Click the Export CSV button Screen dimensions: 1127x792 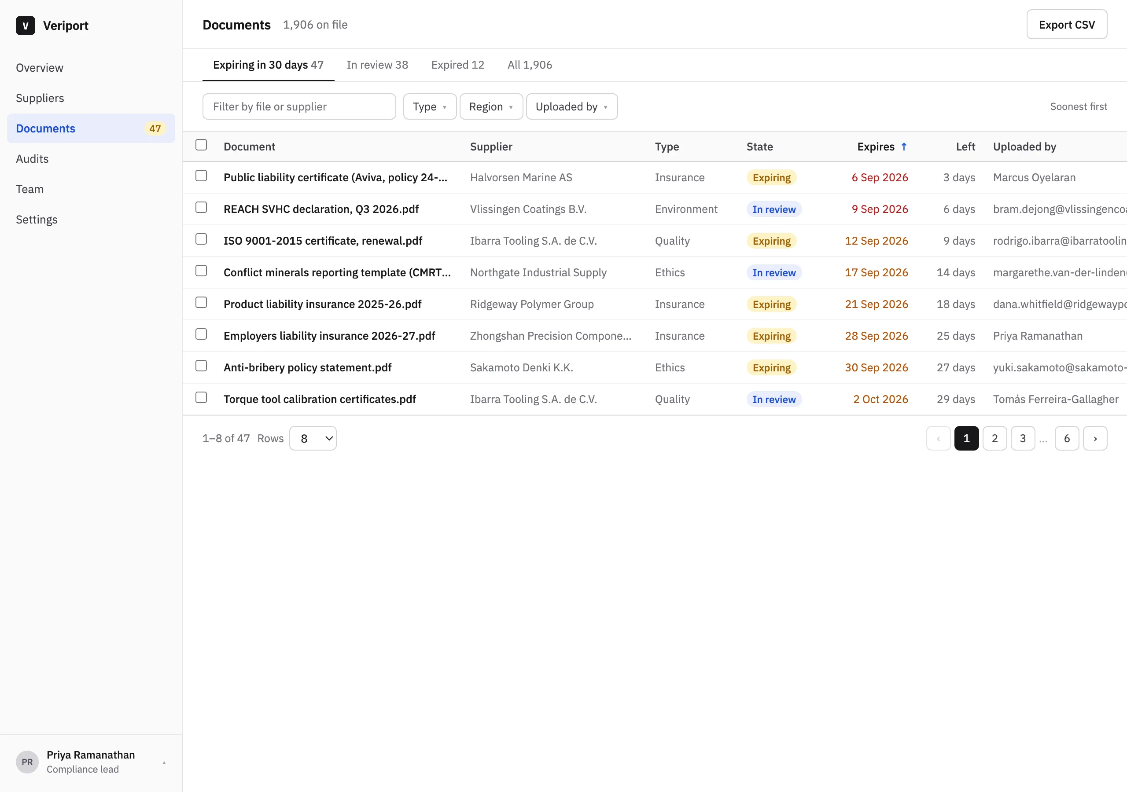tap(1067, 25)
